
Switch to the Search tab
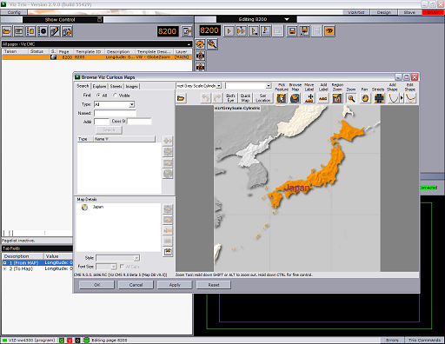click(83, 86)
